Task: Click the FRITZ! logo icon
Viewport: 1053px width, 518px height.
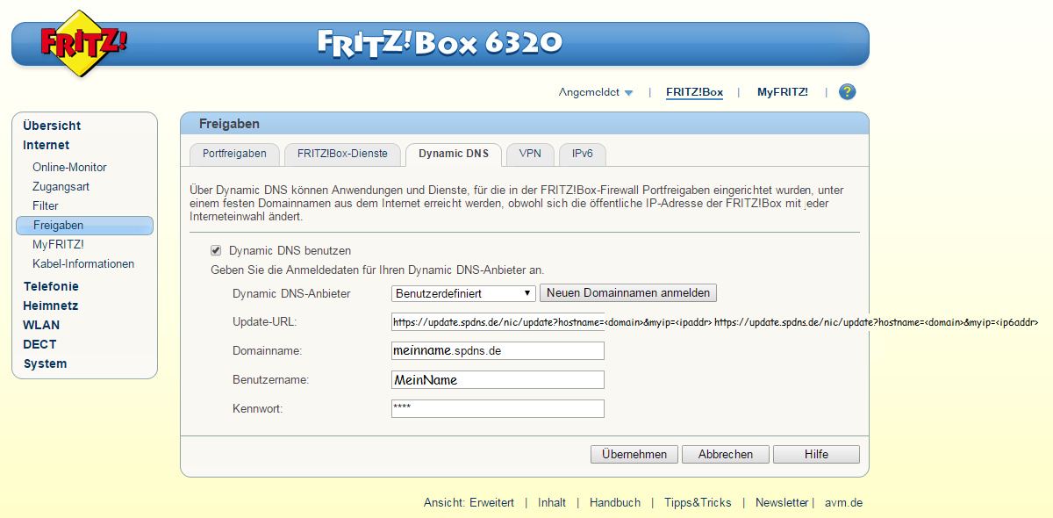Action: (x=82, y=43)
